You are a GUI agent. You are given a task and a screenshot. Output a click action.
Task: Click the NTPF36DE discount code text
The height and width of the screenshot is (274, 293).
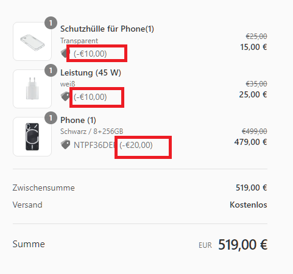94,145
